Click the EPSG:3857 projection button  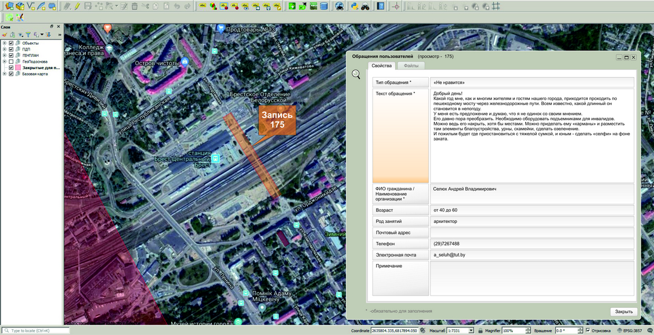(633, 330)
